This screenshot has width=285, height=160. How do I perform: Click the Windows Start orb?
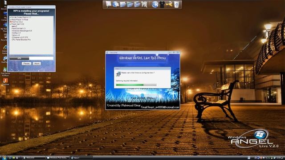[4, 158]
